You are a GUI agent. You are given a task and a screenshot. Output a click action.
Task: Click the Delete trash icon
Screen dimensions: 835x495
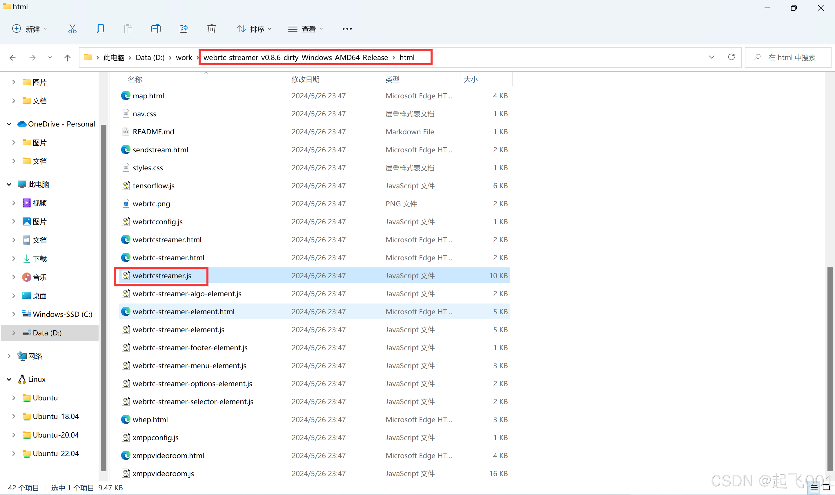[212, 29]
